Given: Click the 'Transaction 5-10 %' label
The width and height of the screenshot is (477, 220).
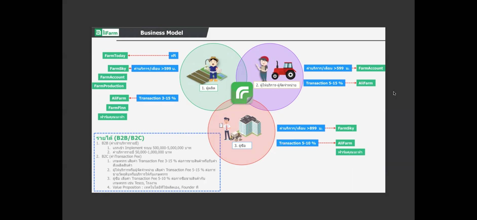Looking at the screenshot, I should (297, 143).
